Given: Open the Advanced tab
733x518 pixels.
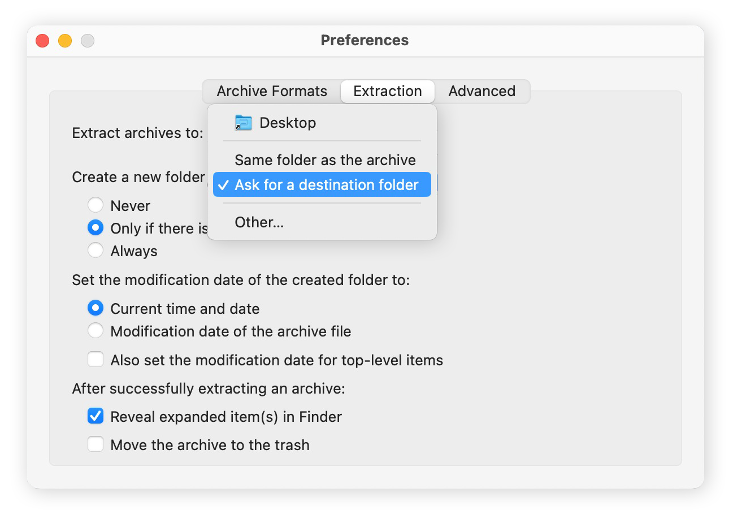Looking at the screenshot, I should (482, 91).
